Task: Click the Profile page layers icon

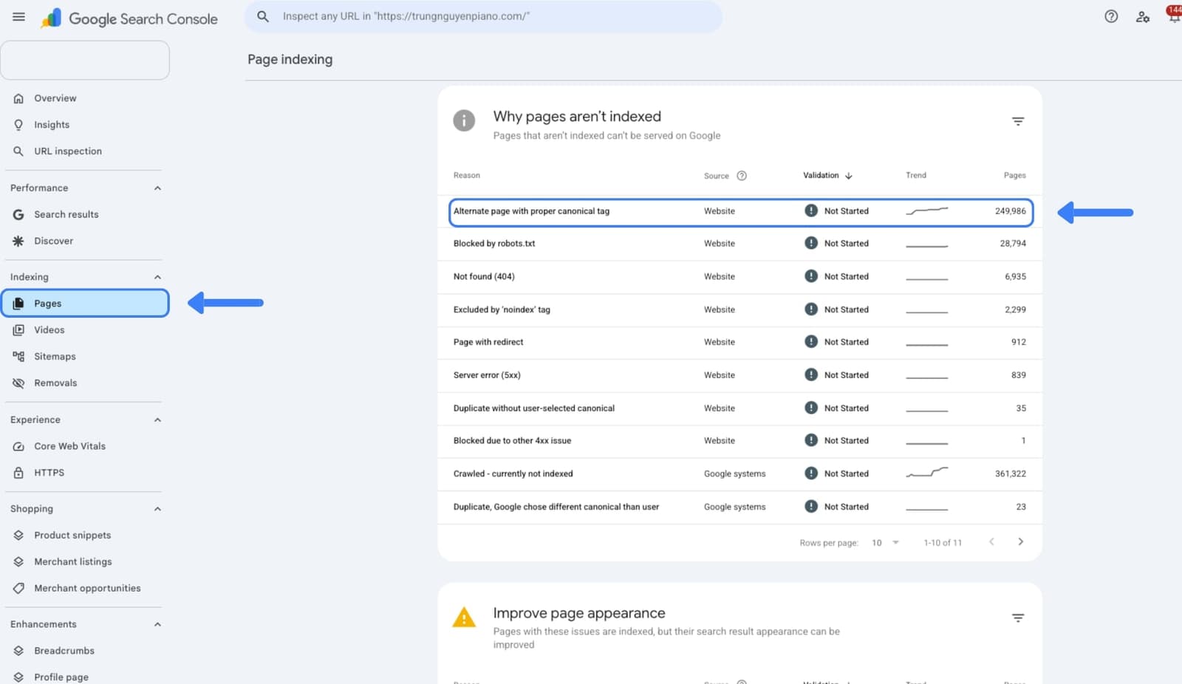Action: [x=18, y=677]
